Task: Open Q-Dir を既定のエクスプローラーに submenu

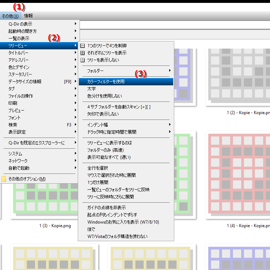Action: [x=39, y=143]
